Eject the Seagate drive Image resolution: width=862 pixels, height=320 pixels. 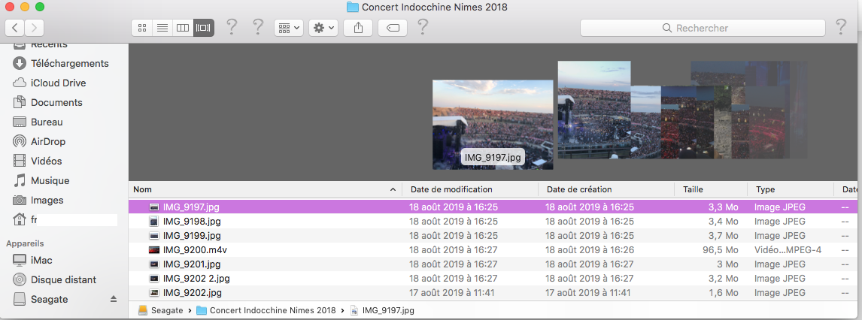tap(114, 299)
